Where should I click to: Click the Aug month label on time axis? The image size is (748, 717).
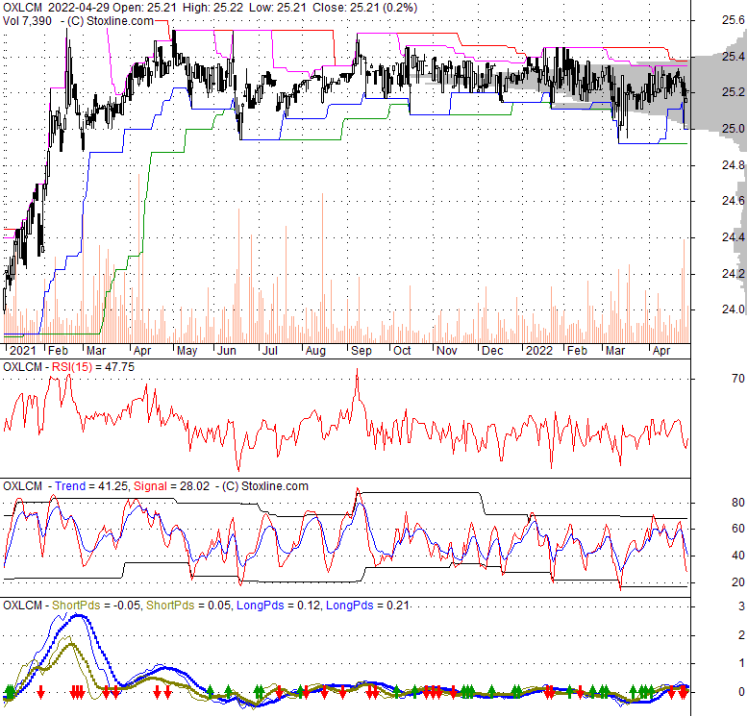(315, 351)
